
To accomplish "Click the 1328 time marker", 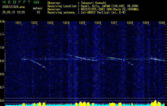I will tap(130, 23).
